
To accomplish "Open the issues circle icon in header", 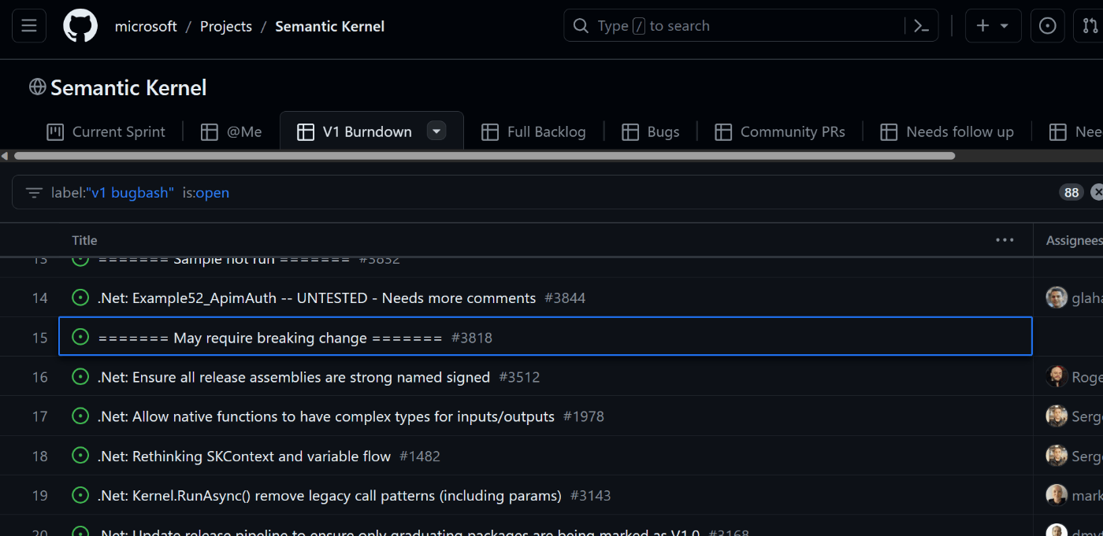I will click(1047, 26).
